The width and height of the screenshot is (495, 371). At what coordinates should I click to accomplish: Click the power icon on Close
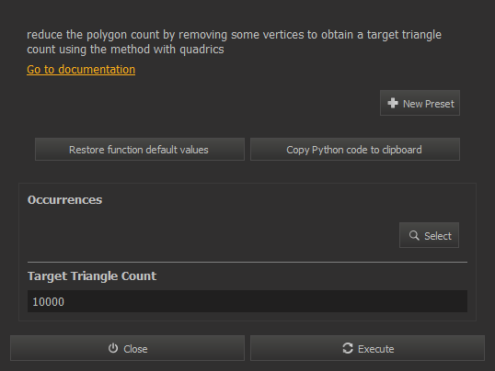click(x=113, y=348)
